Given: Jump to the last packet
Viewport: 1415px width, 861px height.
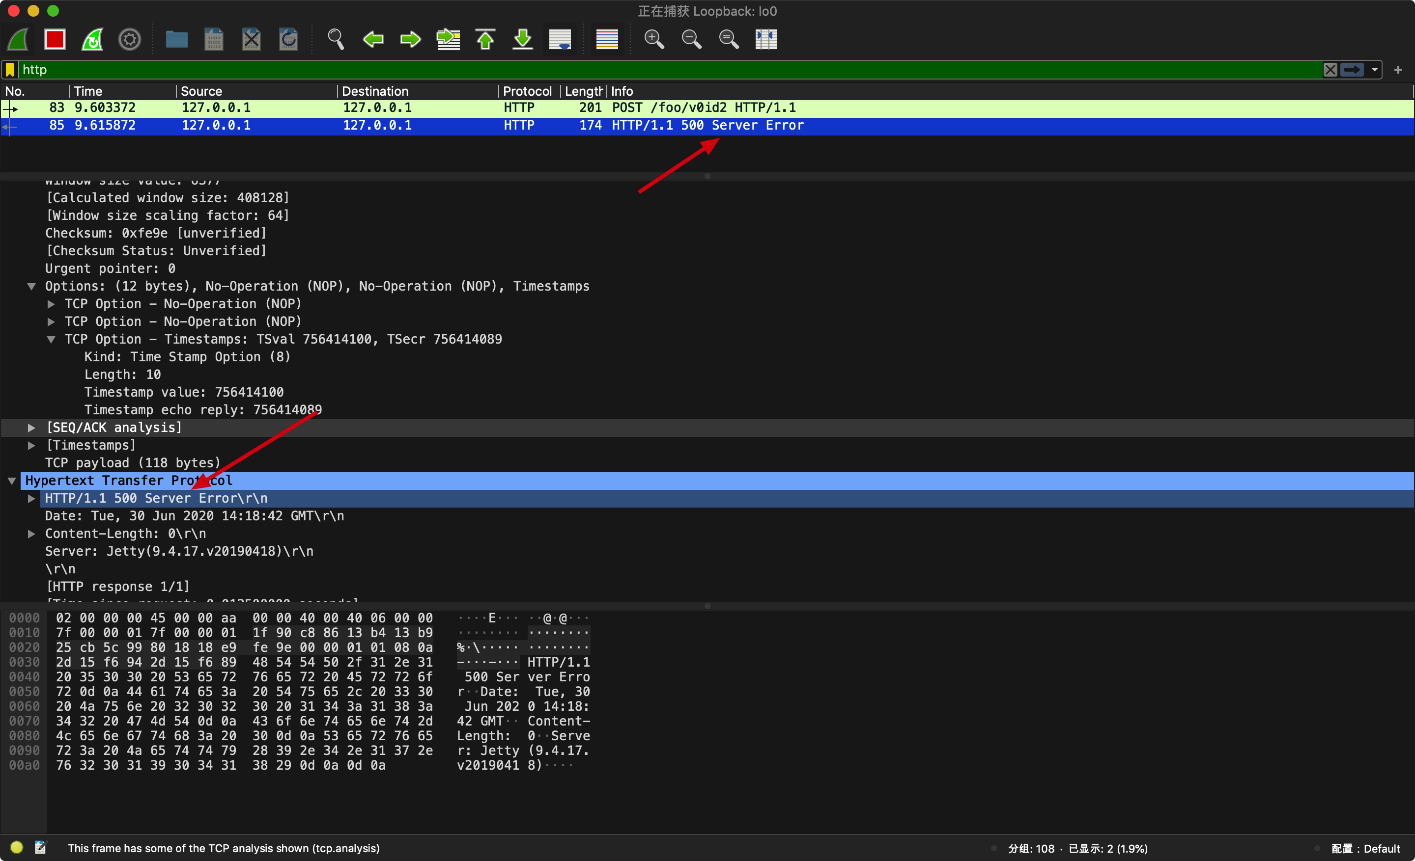Looking at the screenshot, I should point(523,40).
